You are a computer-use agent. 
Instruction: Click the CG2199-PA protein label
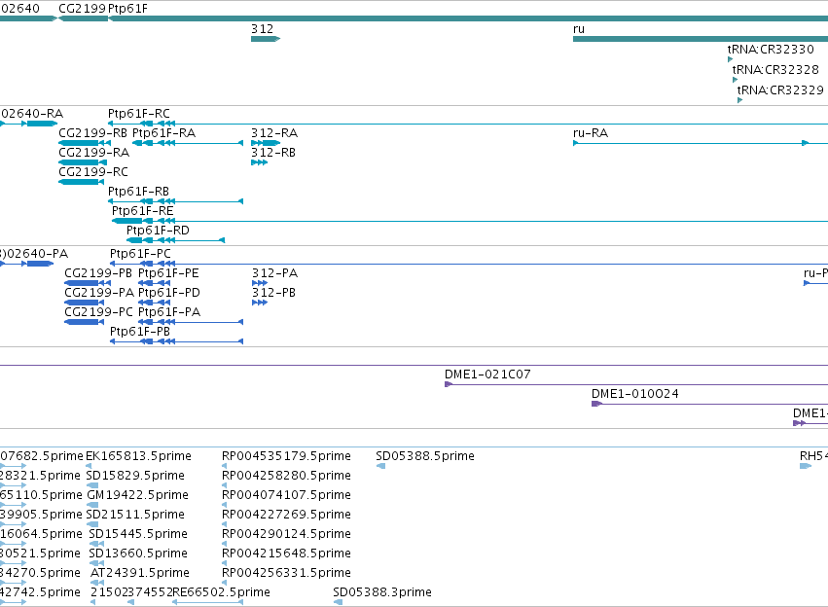click(x=99, y=293)
